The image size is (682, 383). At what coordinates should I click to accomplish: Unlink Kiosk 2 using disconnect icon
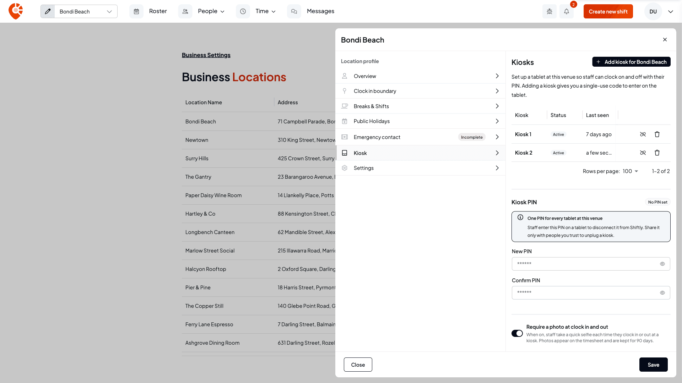click(x=643, y=153)
